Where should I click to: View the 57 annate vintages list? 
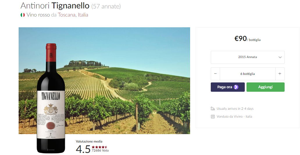coord(106,6)
